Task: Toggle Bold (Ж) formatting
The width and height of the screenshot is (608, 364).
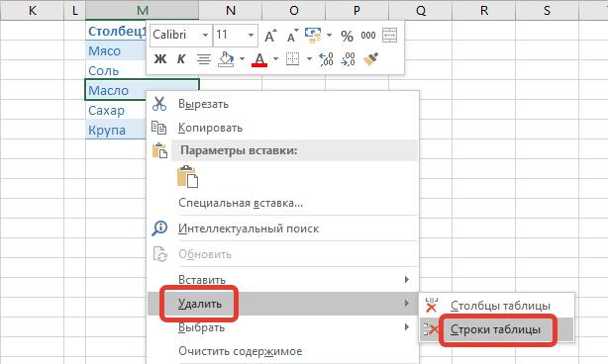Action: [x=160, y=59]
